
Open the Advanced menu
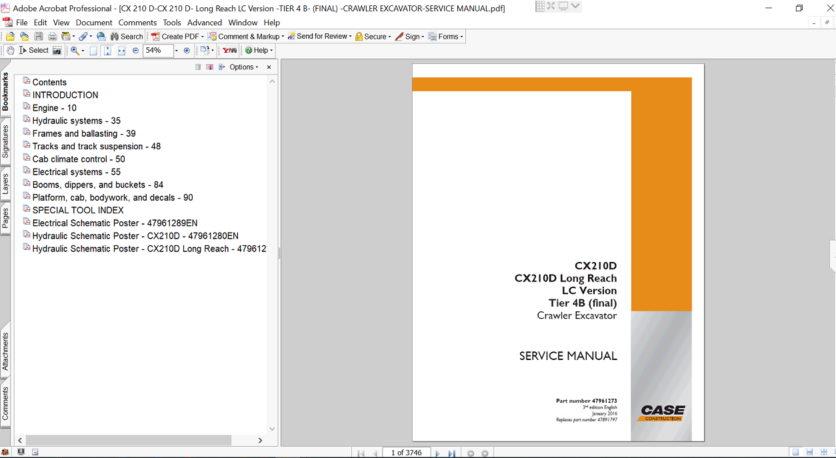pyautogui.click(x=205, y=22)
